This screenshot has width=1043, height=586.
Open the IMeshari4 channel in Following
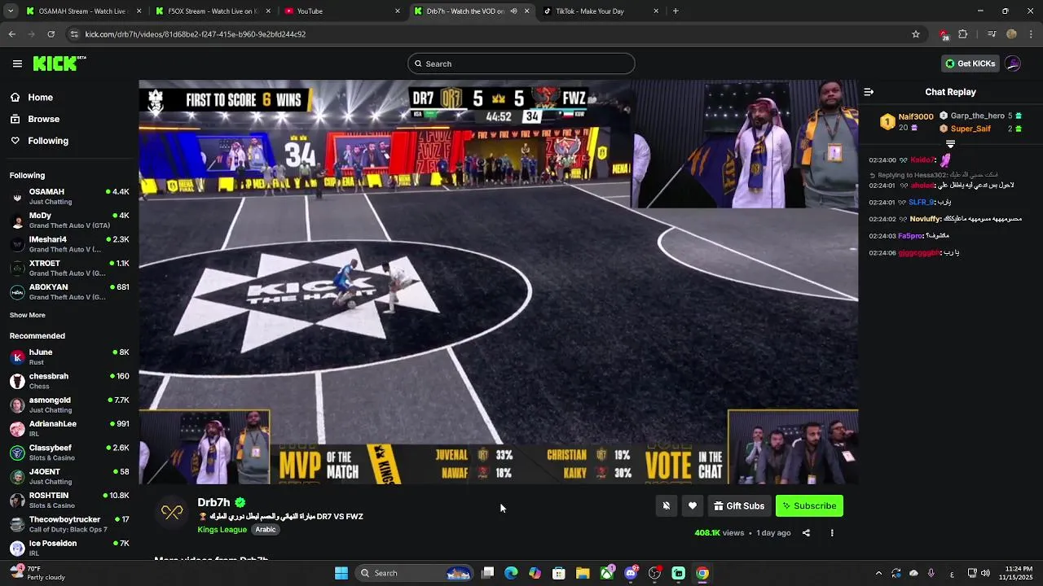tap(69, 244)
